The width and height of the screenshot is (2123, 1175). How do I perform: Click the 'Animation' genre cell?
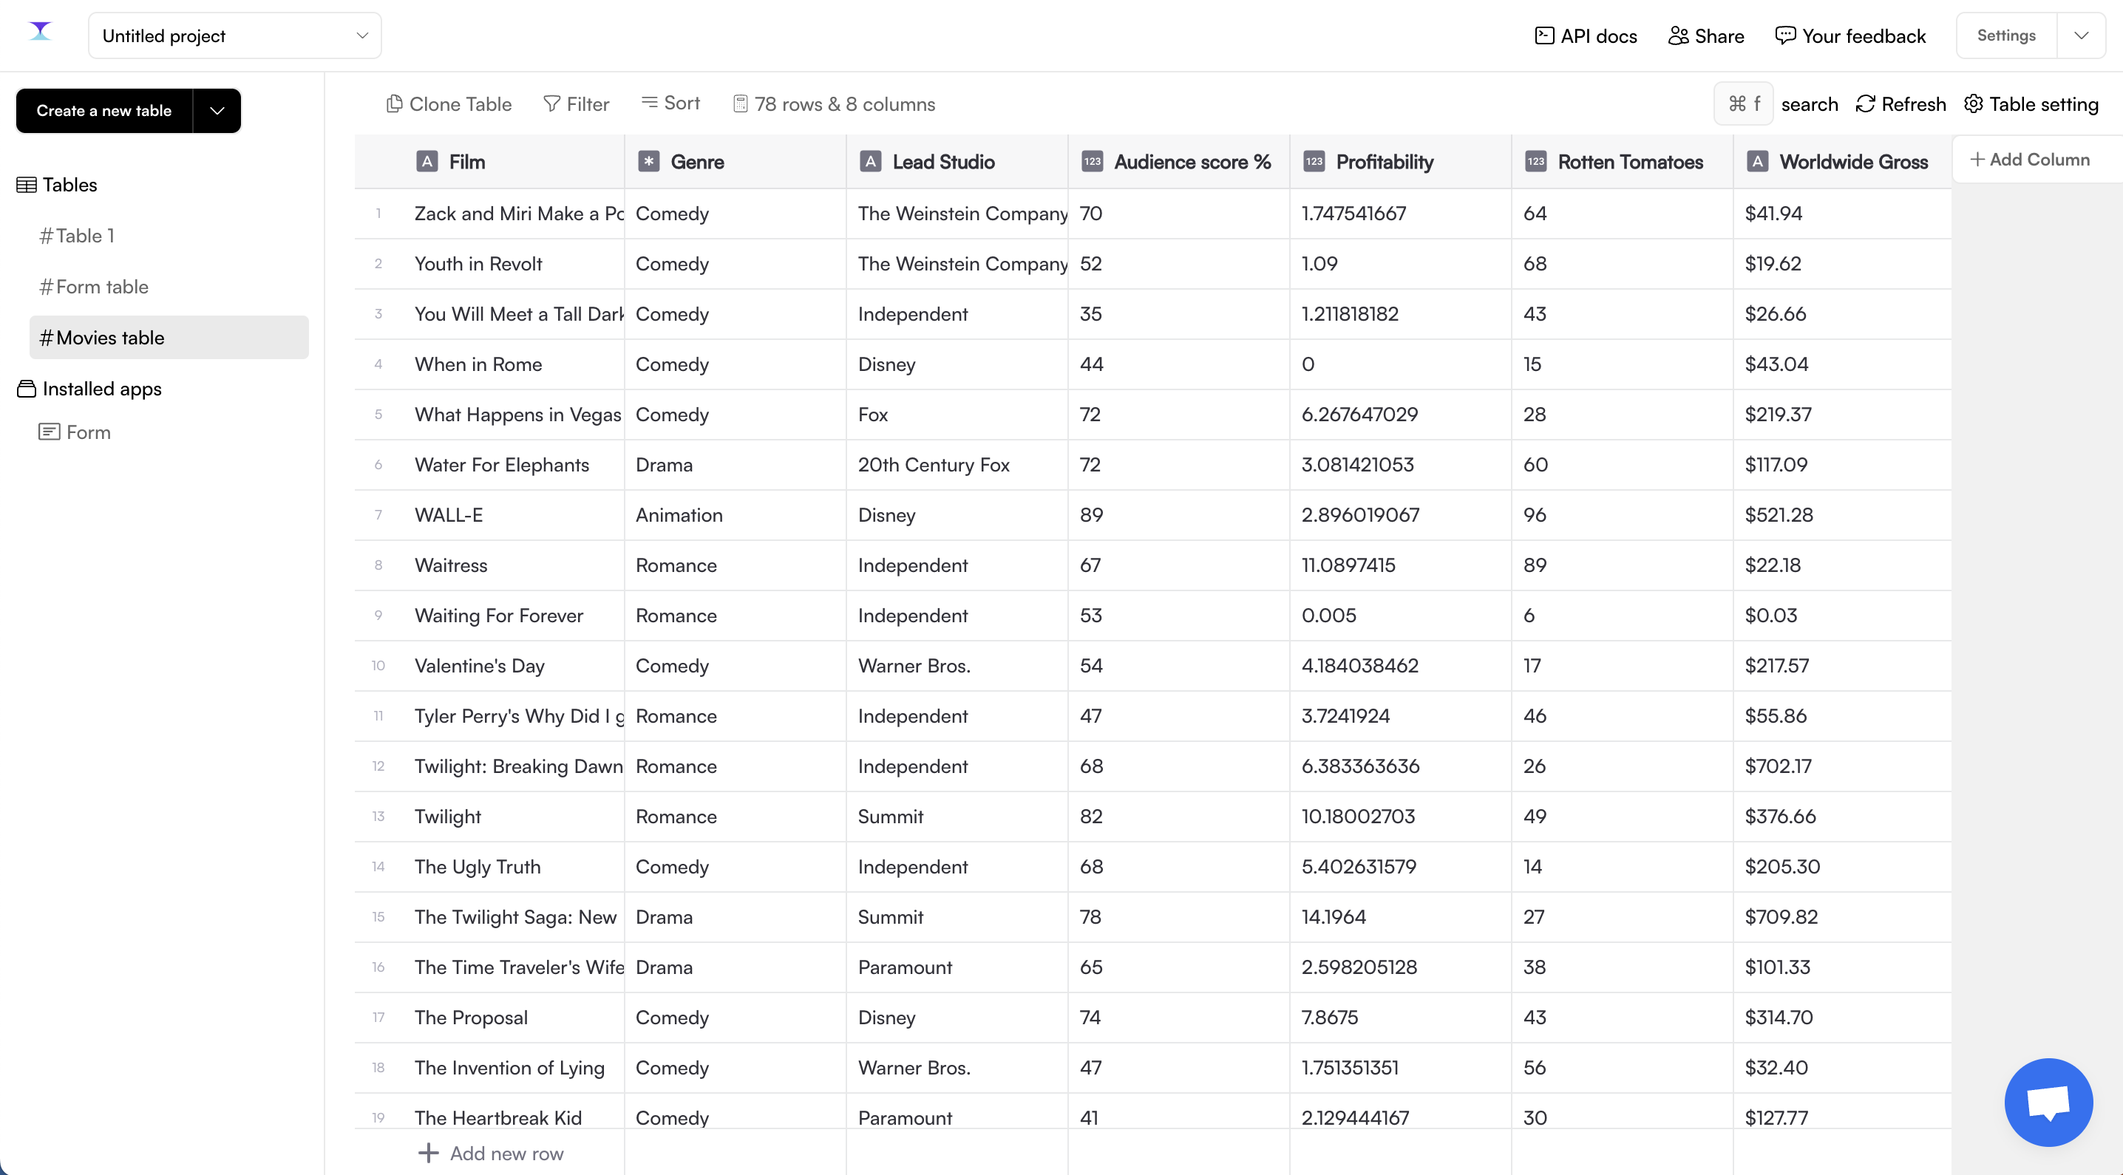(x=735, y=515)
